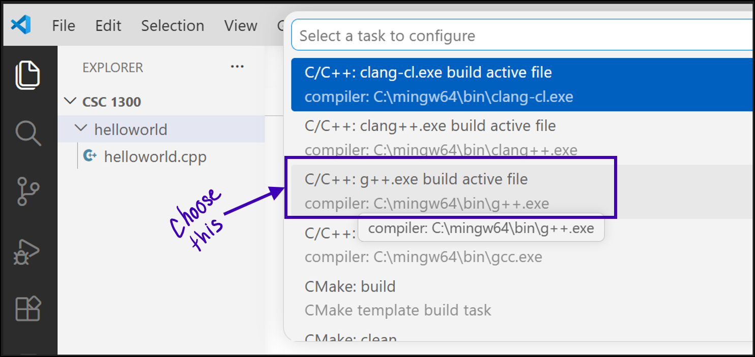Select the clang++.exe build active file task
Screen dimensions: 755x357
(x=430, y=125)
